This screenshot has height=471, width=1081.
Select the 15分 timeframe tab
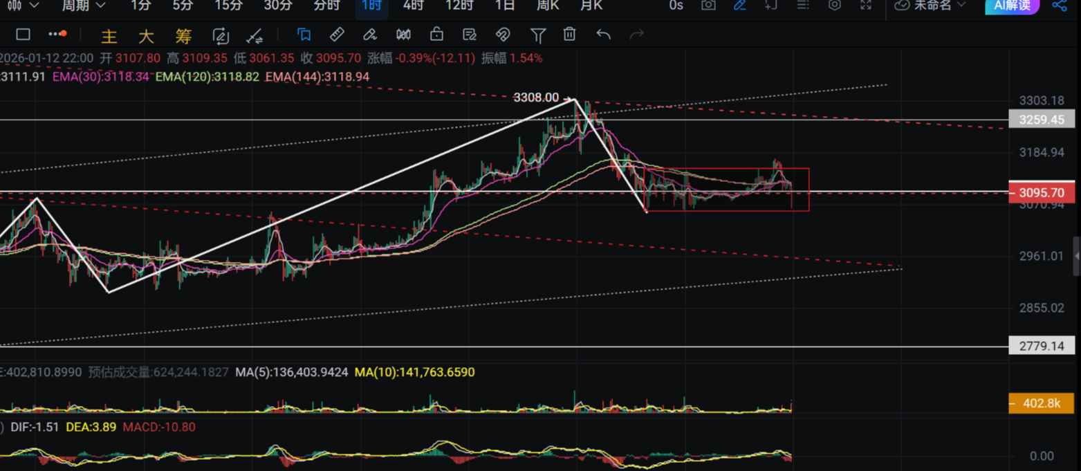pyautogui.click(x=228, y=6)
